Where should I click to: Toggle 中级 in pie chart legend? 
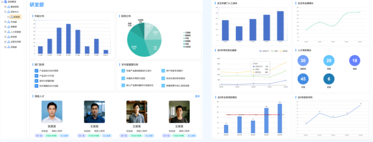coord(186,39)
